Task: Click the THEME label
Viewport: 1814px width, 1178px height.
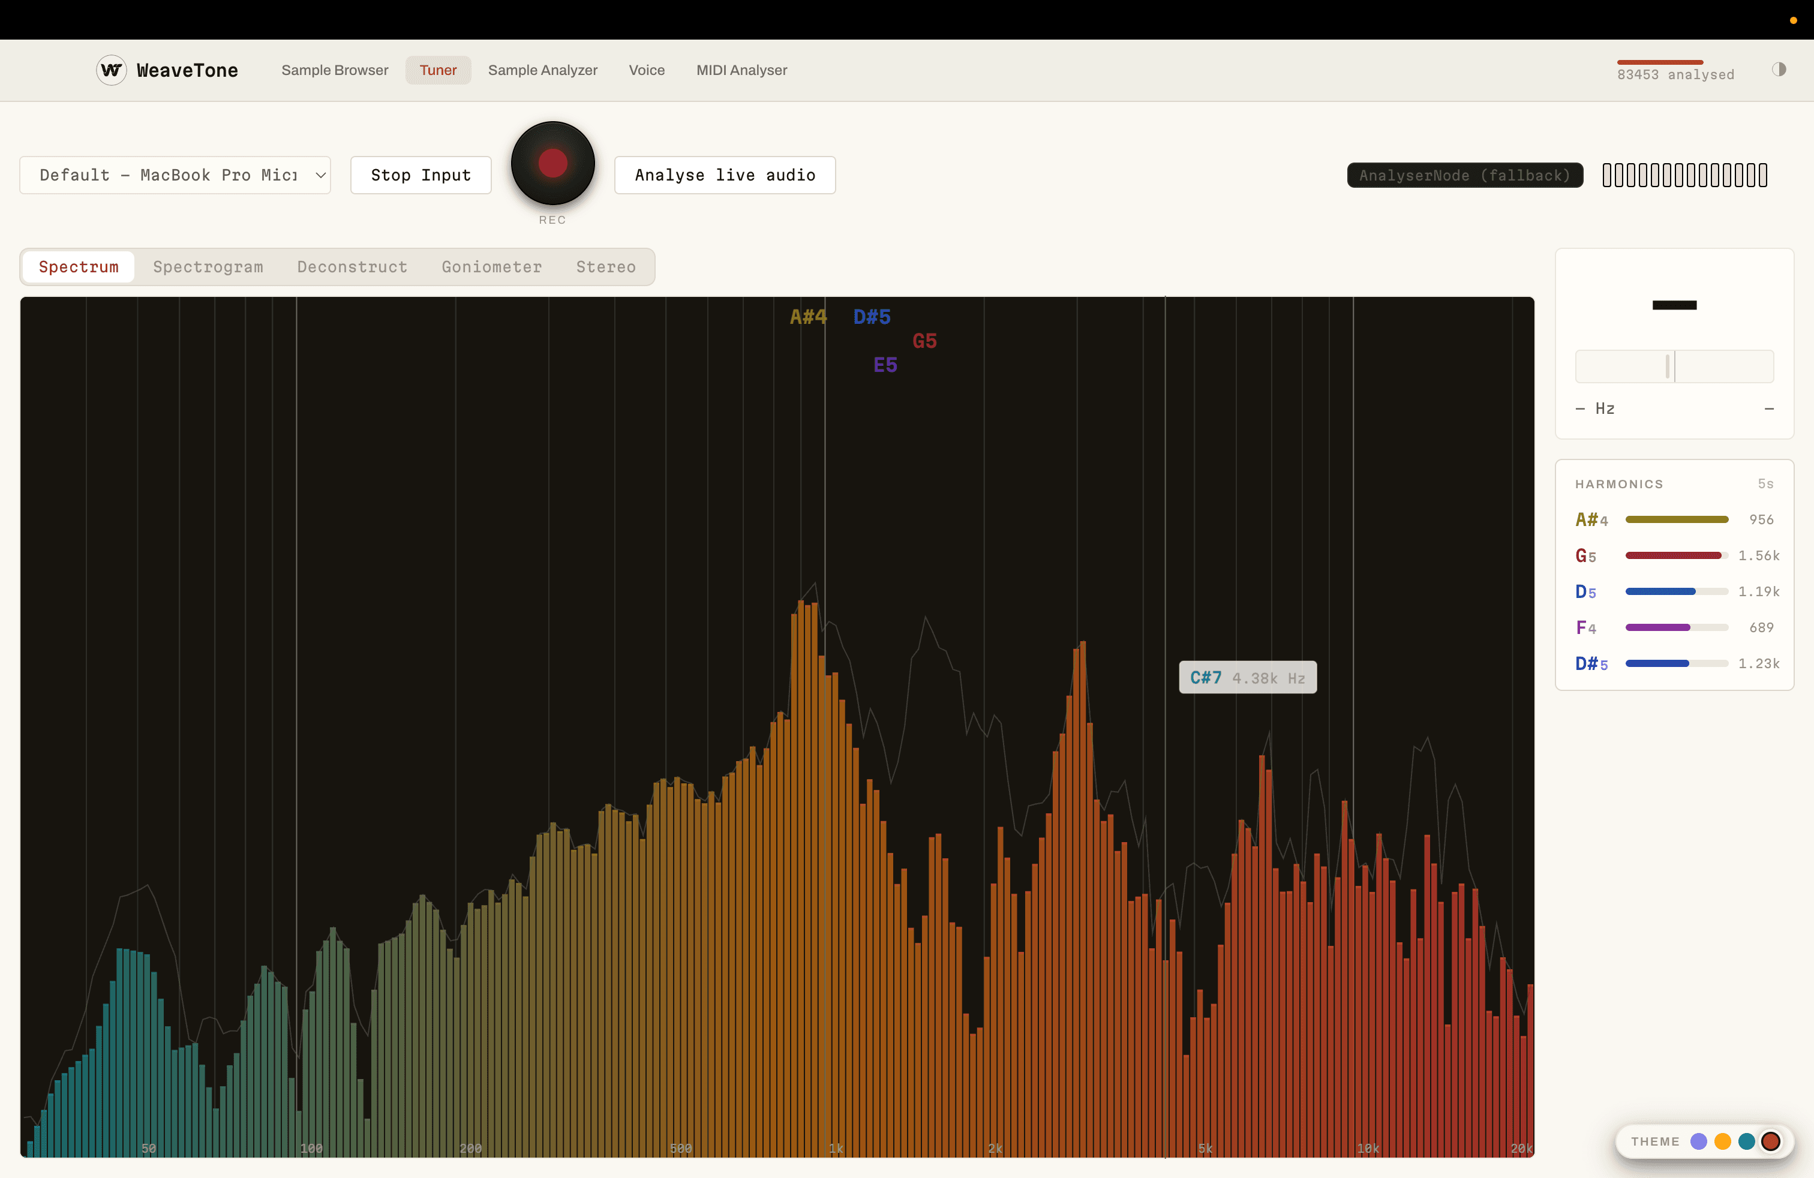Action: (1654, 1141)
